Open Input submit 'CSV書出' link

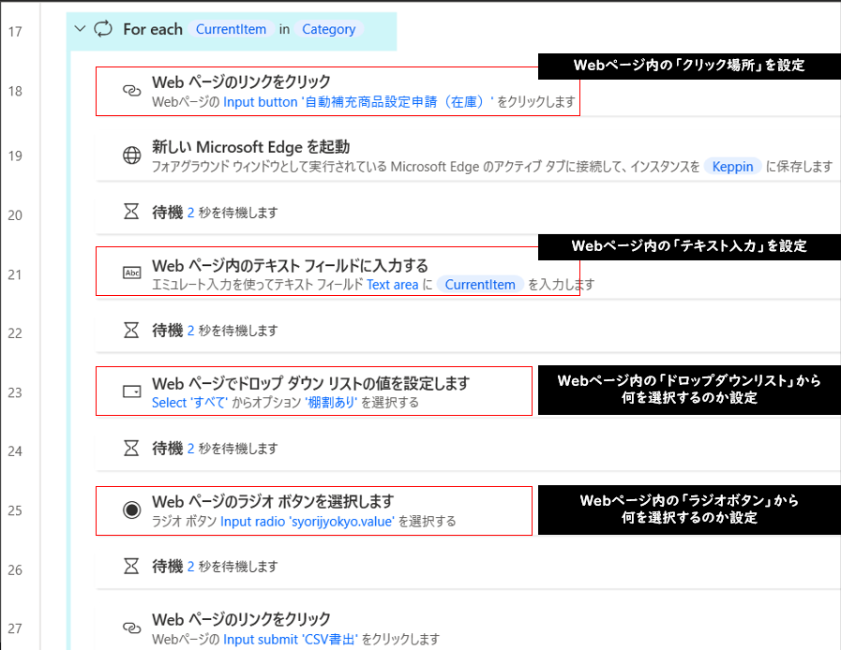tap(290, 640)
